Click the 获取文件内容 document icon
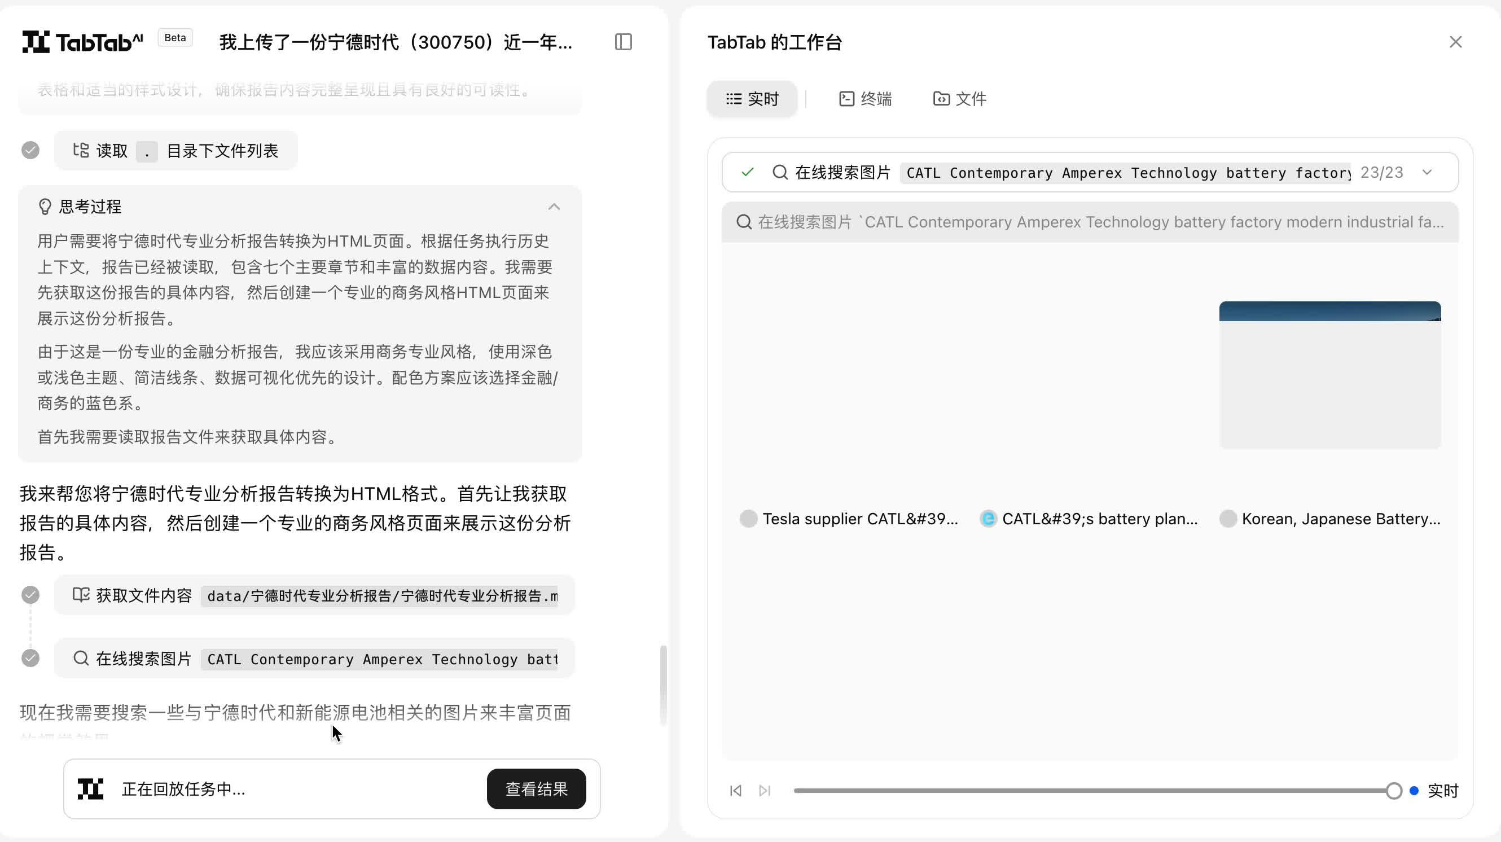 [82, 595]
